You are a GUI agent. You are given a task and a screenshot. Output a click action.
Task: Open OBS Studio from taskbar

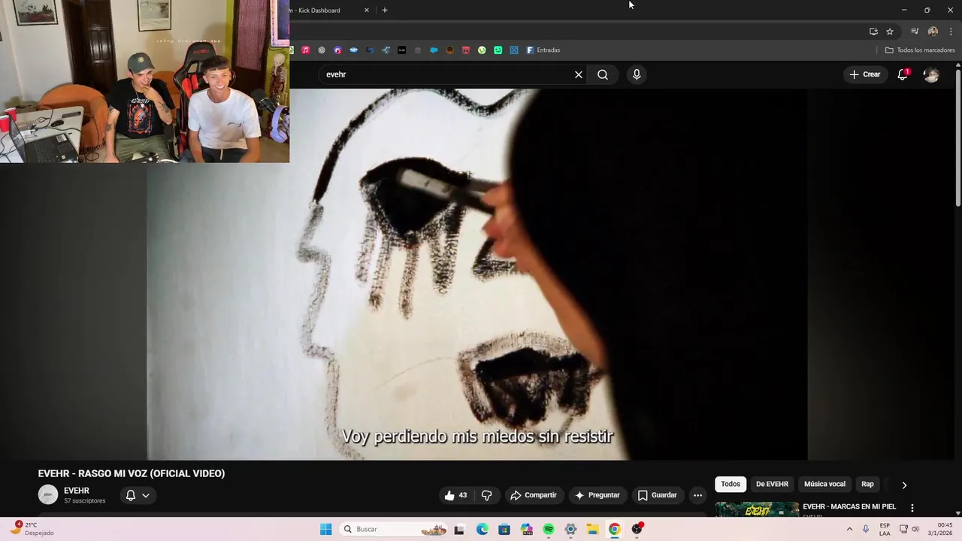[637, 529]
